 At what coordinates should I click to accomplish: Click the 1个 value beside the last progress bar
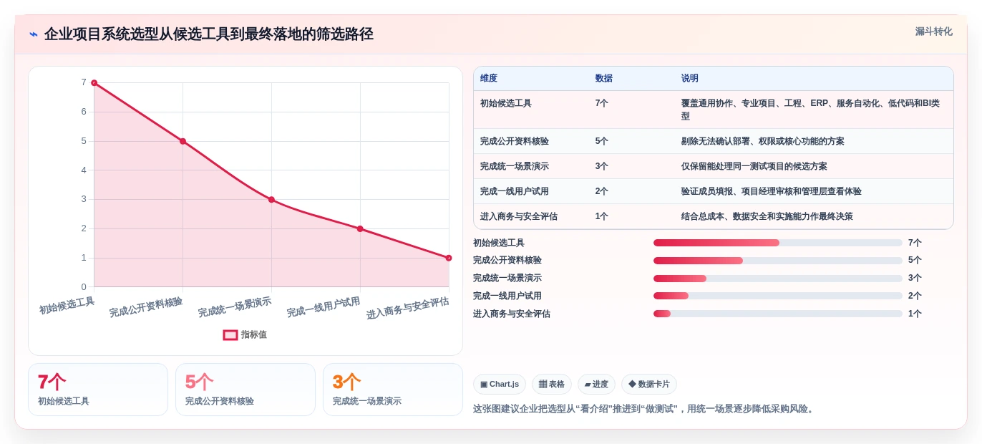click(915, 314)
